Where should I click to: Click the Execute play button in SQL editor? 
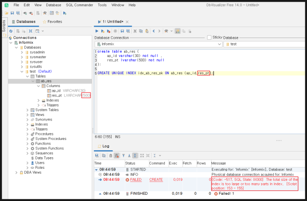97,31
